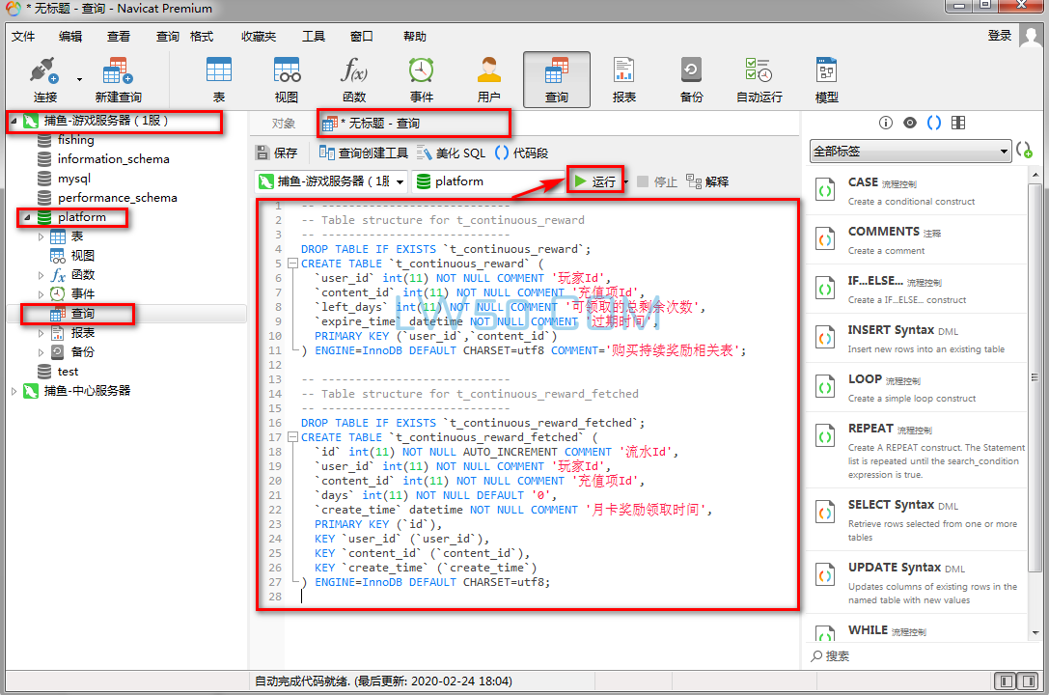Viewport: 1049px width, 695px height.
Task: Expand the 捕鱼-中心服务器 connection node
Action: (x=14, y=391)
